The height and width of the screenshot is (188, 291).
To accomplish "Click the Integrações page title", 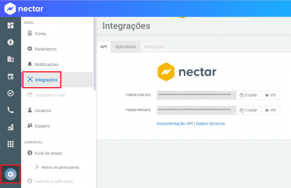I will coord(126,26).
